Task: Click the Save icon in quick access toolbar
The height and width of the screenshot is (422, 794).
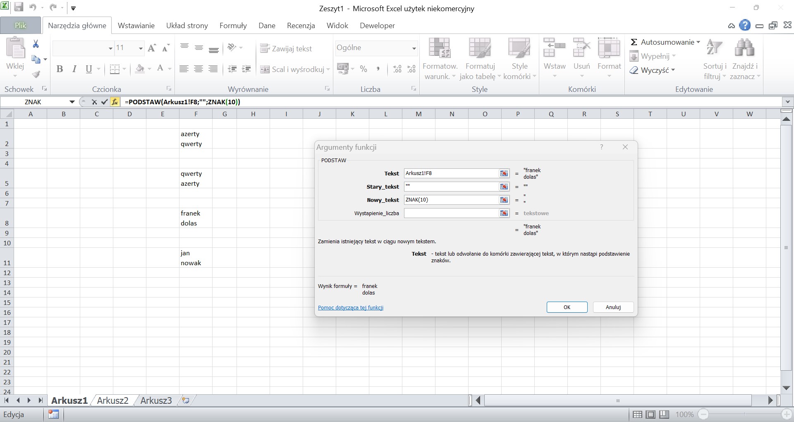Action: point(19,7)
